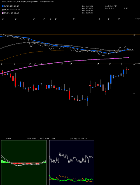Select the 'DOW ST: 38.87' legend label
The width and height of the screenshot is (140, 185).
click(x=11, y=6)
